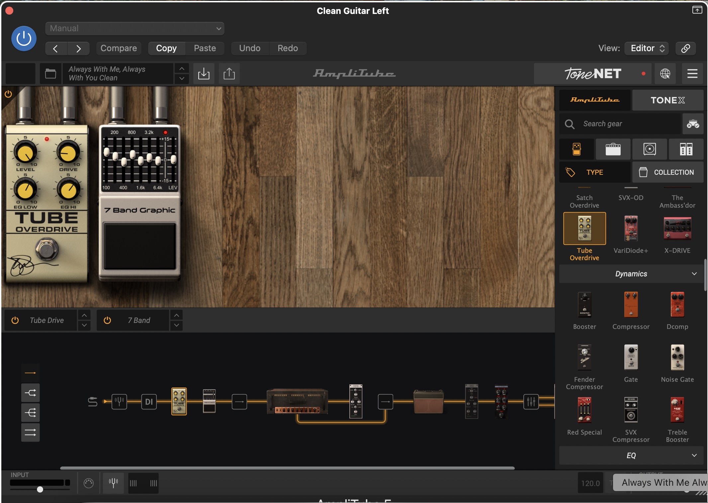Open the hamburger main menu
The image size is (708, 503).
(692, 73)
